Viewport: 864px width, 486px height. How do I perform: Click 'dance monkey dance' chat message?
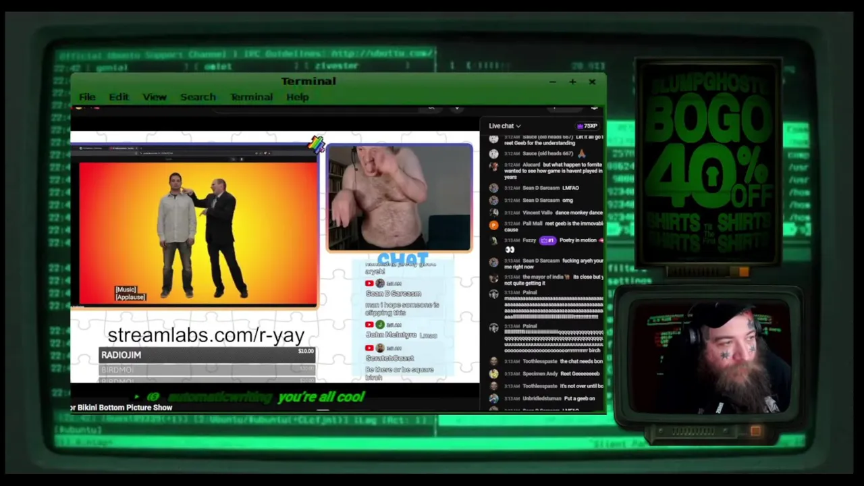click(x=579, y=213)
